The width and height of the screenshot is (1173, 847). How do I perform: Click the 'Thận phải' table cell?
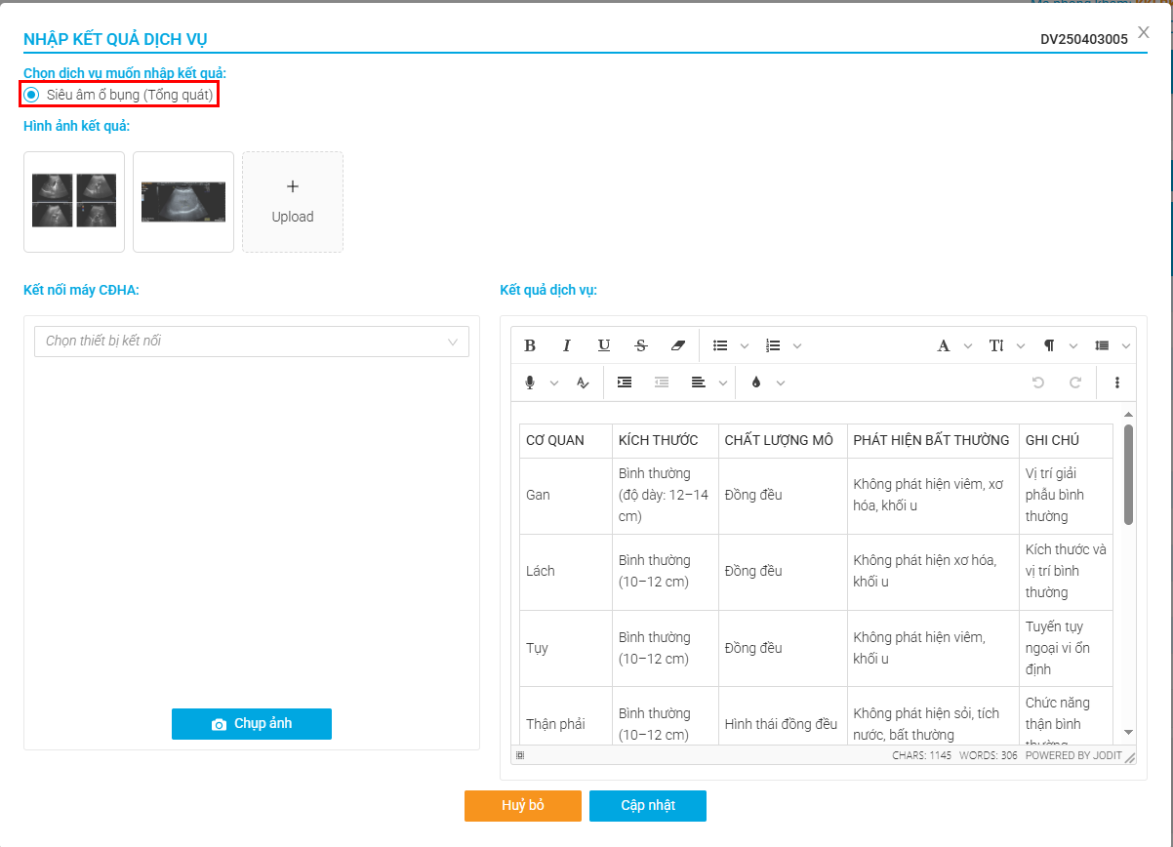[566, 717]
